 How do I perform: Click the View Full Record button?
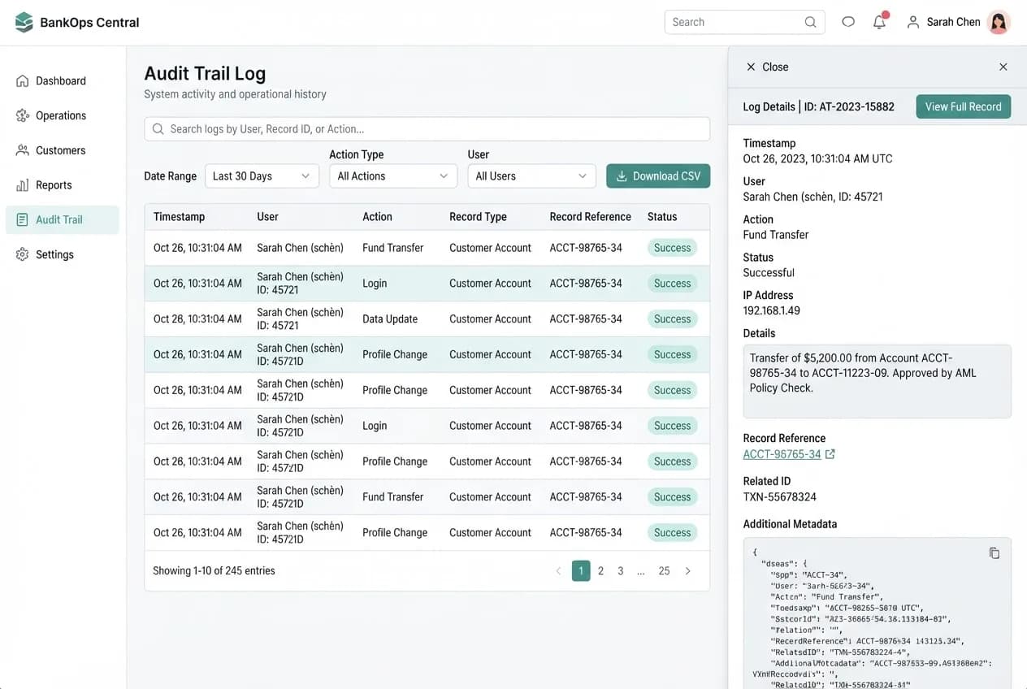click(x=964, y=106)
